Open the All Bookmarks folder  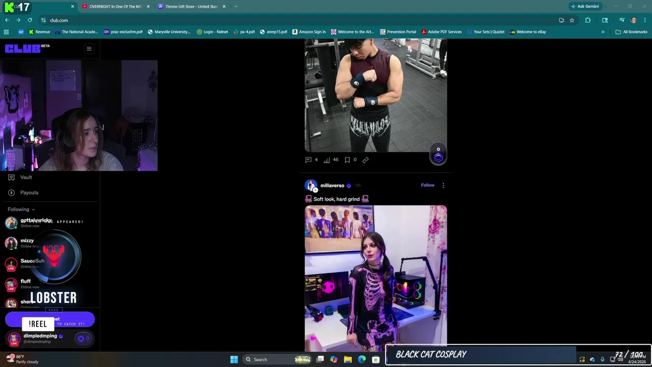631,32
